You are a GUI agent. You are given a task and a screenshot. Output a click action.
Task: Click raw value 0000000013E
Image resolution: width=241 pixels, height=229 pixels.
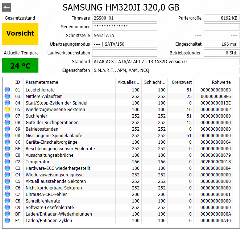[x=216, y=103]
